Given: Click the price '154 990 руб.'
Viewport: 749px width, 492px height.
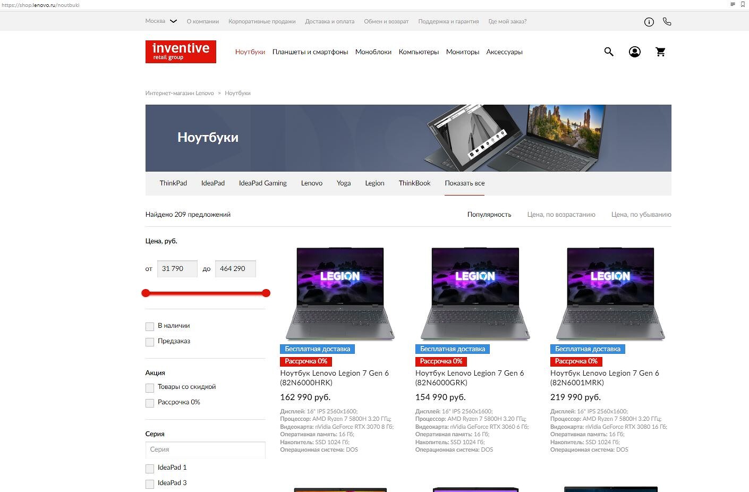Looking at the screenshot, I should pos(440,397).
